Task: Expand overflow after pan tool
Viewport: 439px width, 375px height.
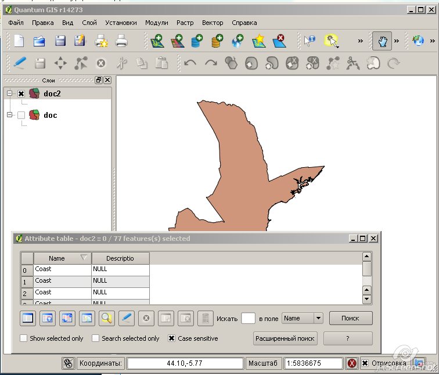Action: pyautogui.click(x=397, y=41)
